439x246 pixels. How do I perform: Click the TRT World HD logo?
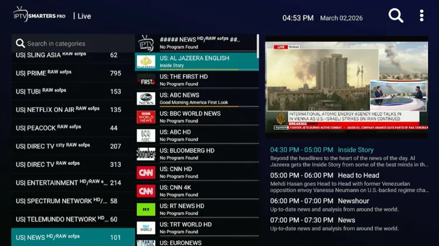[x=146, y=228]
